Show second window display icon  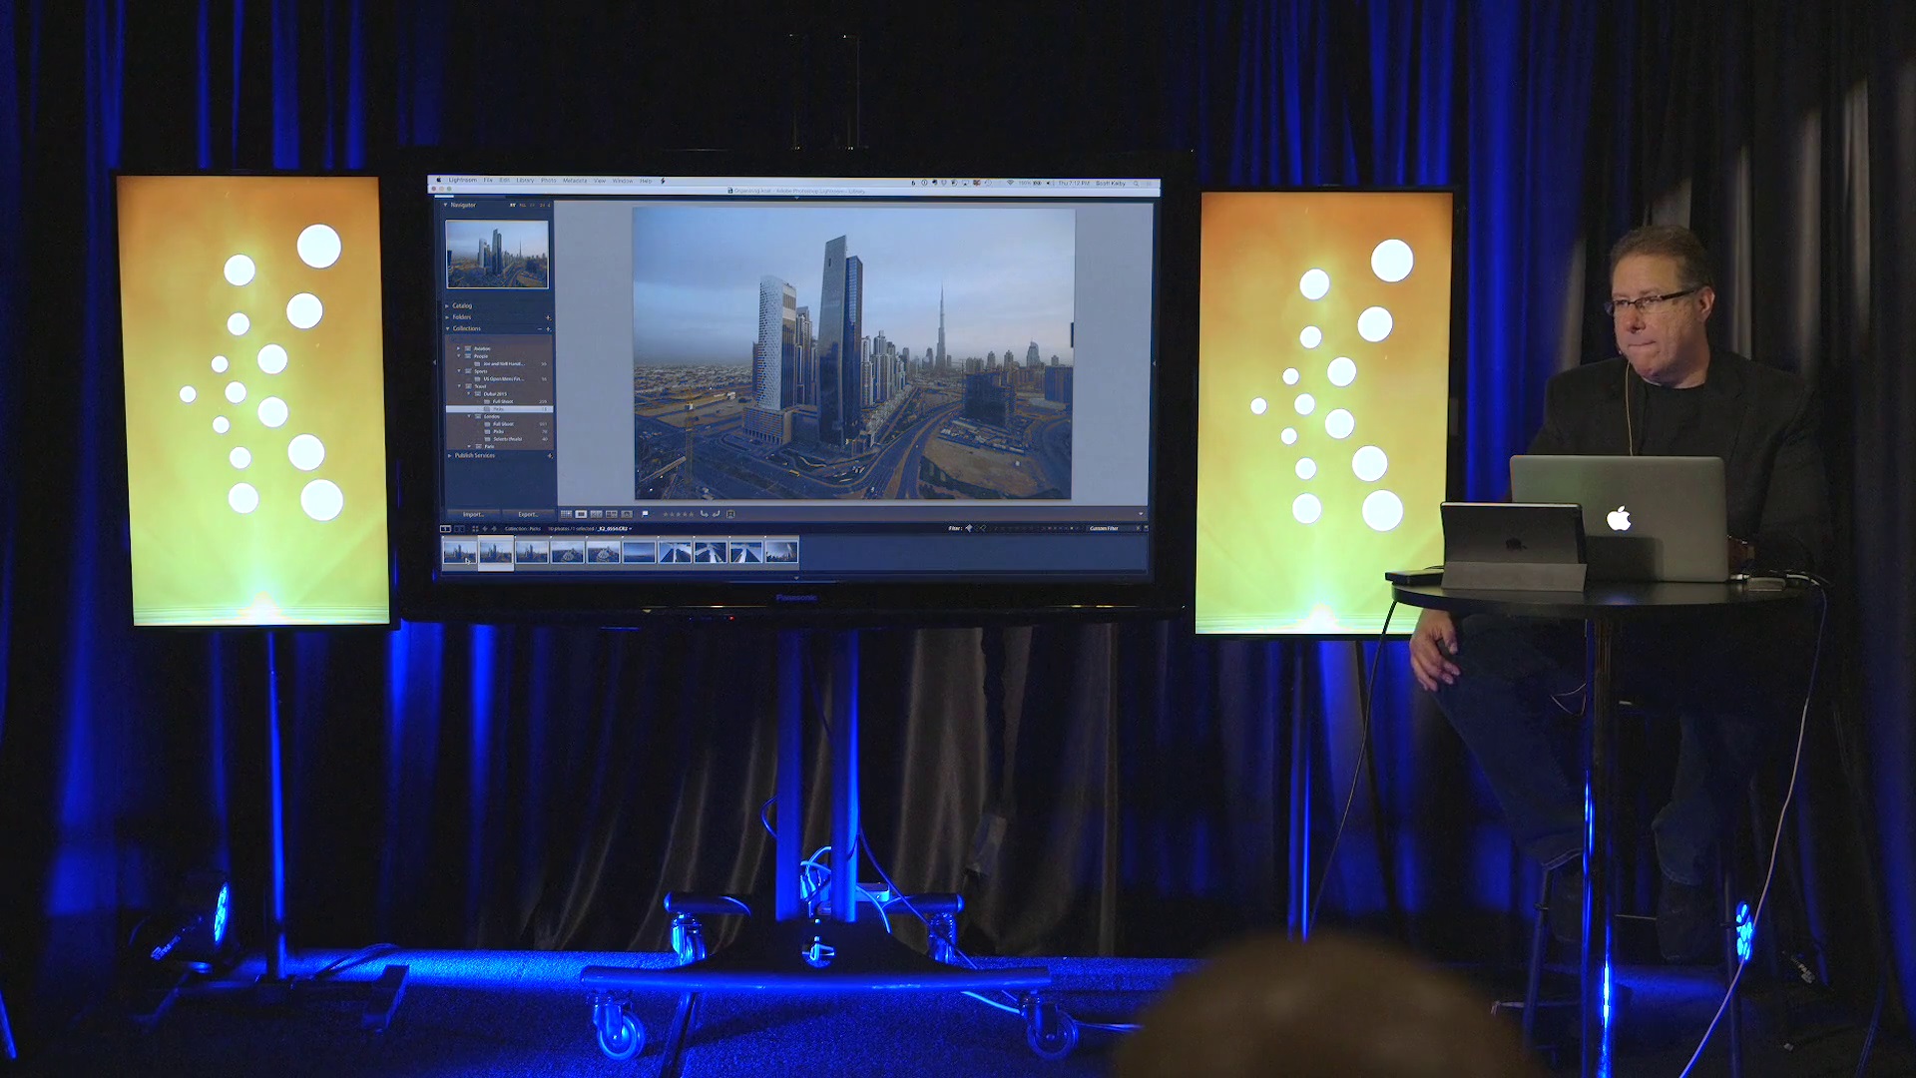click(459, 529)
